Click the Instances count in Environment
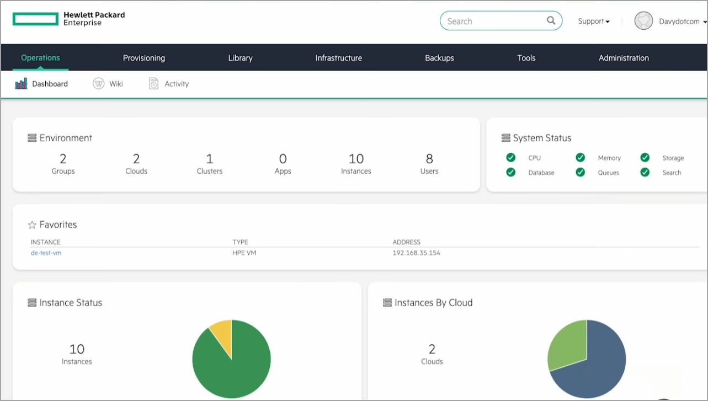The image size is (708, 401). [356, 159]
